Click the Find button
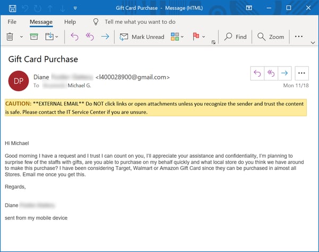The width and height of the screenshot is (319, 252). coord(236,37)
